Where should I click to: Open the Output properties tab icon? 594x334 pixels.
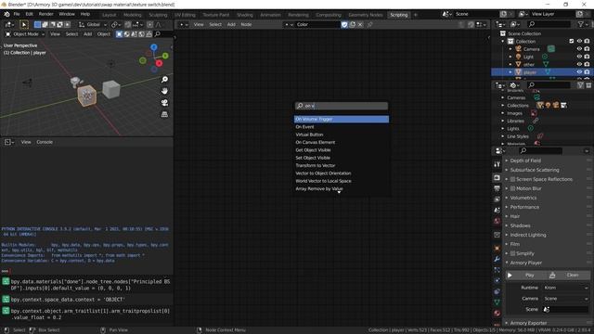tap(497, 188)
